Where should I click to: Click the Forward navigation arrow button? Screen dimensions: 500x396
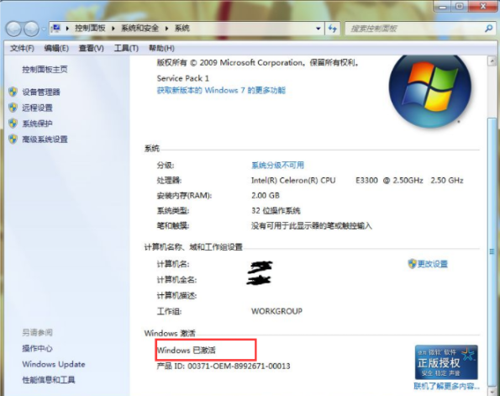[31, 29]
